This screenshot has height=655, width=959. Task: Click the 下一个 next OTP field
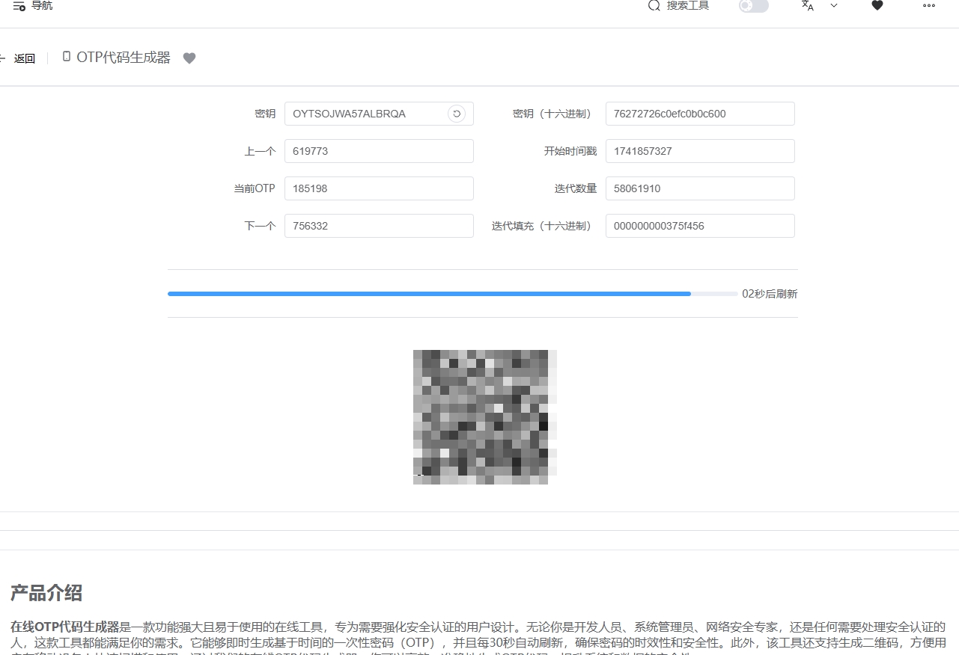coord(379,226)
